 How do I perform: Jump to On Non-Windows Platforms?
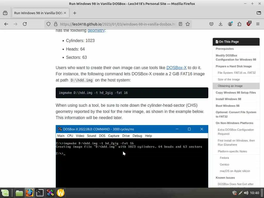[x=234, y=123]
